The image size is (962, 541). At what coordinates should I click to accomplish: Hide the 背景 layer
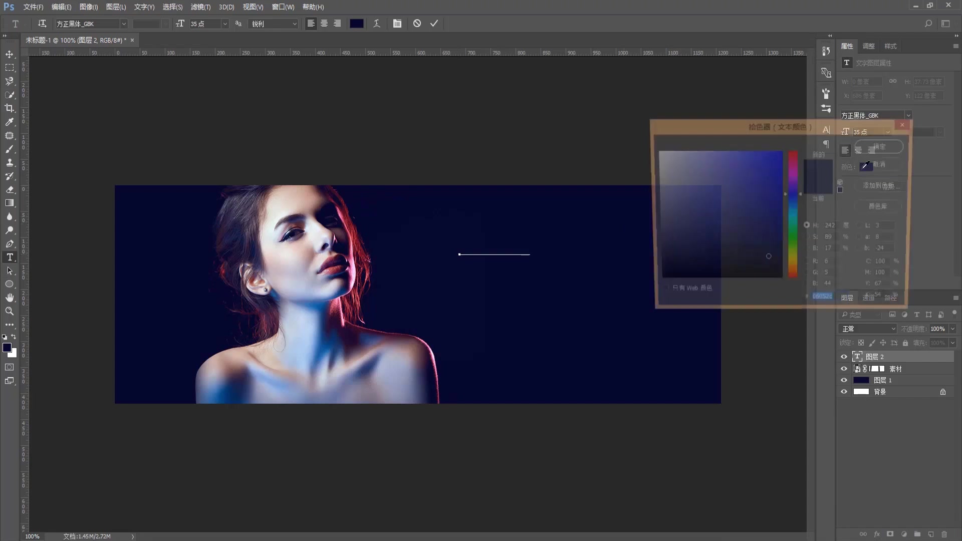tap(844, 392)
